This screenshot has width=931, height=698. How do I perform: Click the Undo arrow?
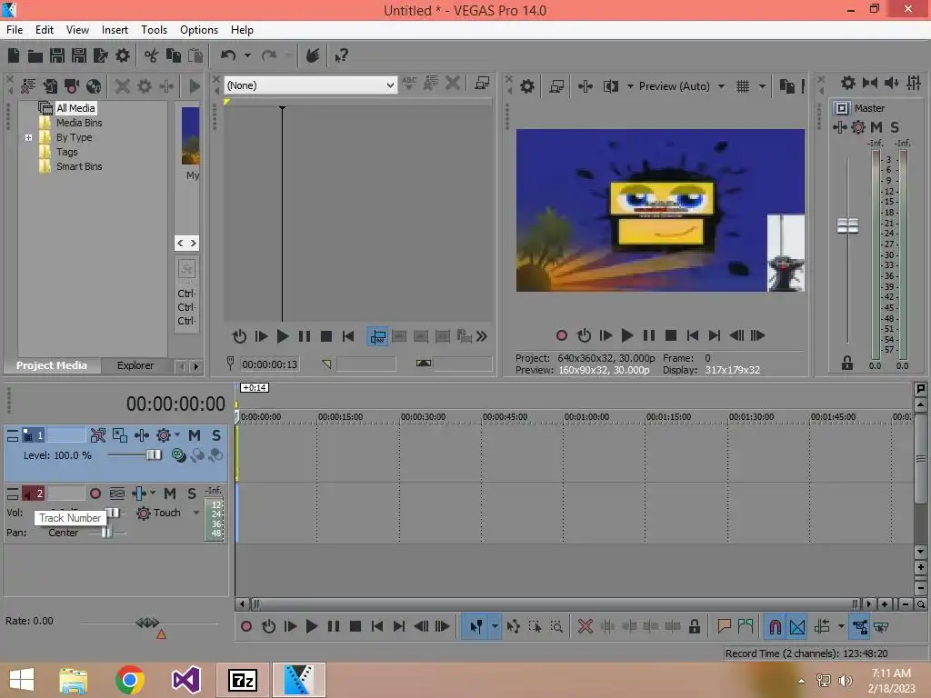coord(228,55)
